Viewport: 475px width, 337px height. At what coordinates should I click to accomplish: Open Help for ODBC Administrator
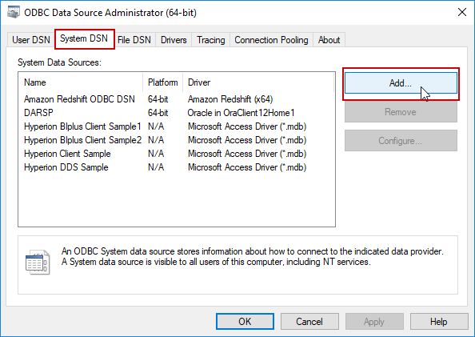(439, 321)
